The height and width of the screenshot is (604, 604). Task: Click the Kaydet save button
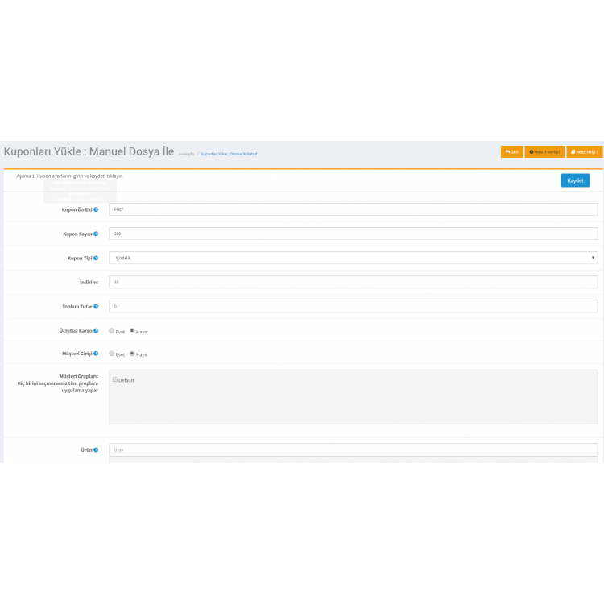pos(575,180)
